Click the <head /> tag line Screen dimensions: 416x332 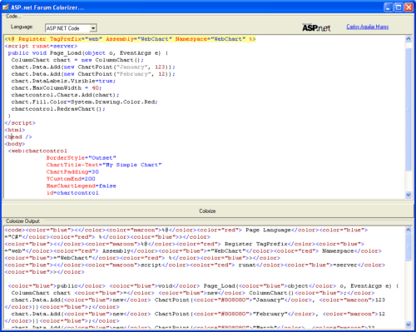click(18, 136)
